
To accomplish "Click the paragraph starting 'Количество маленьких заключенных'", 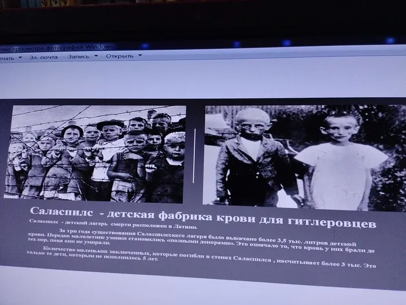I will [x=201, y=258].
